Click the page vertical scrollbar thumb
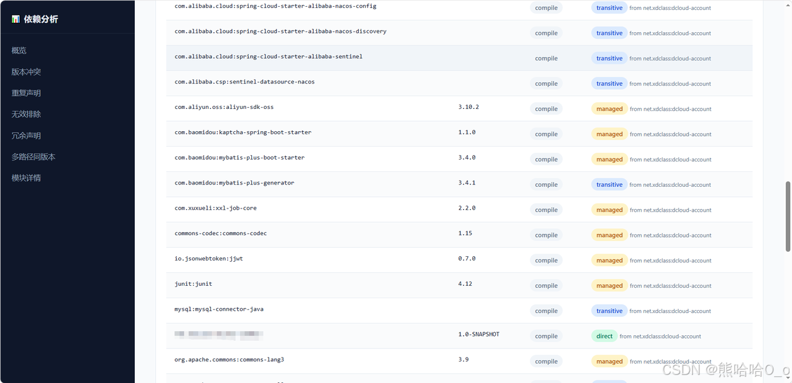Viewport: 792px width, 383px height. pyautogui.click(x=788, y=217)
